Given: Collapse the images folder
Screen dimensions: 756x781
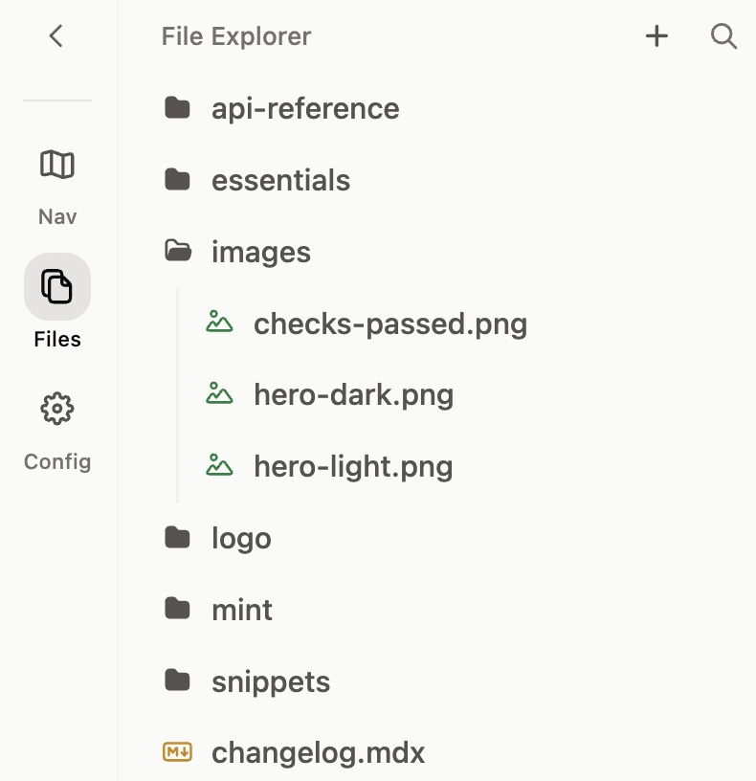Looking at the screenshot, I should (x=260, y=251).
